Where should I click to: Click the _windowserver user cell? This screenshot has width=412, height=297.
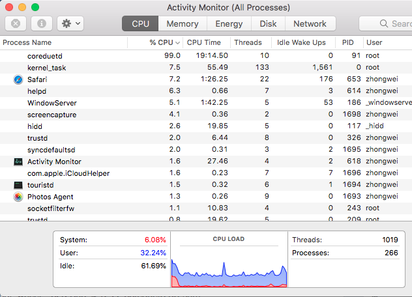click(389, 103)
